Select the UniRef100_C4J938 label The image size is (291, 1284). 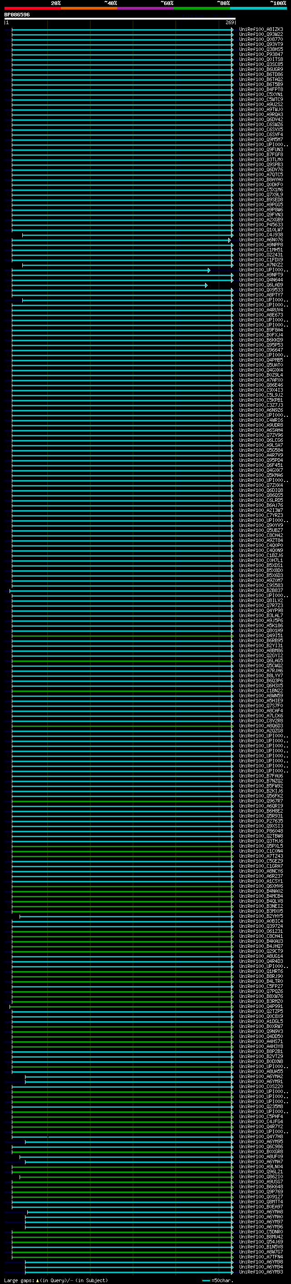[261, 235]
